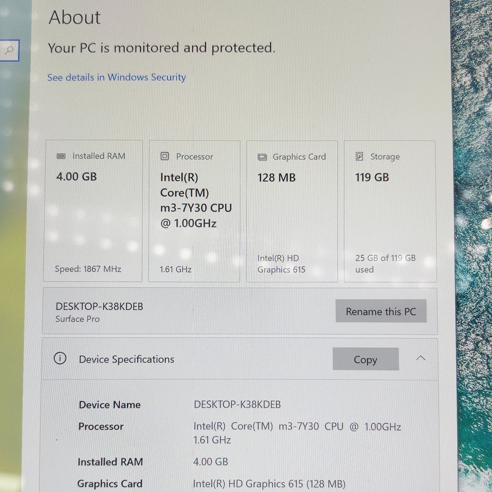Copy the device specifications
This screenshot has width=492, height=492.
365,359
